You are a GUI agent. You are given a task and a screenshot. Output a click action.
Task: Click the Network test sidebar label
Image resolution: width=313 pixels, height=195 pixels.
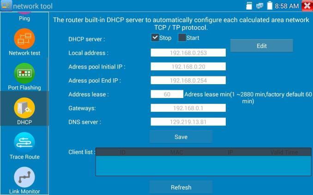[24, 53]
